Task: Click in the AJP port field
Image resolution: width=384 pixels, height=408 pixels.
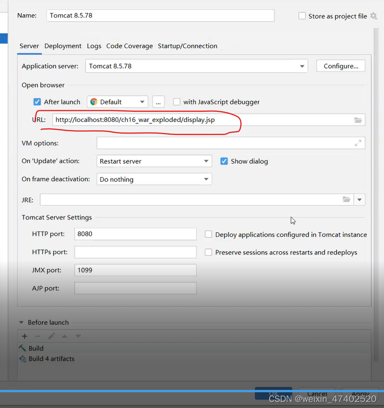Action: 136,288
